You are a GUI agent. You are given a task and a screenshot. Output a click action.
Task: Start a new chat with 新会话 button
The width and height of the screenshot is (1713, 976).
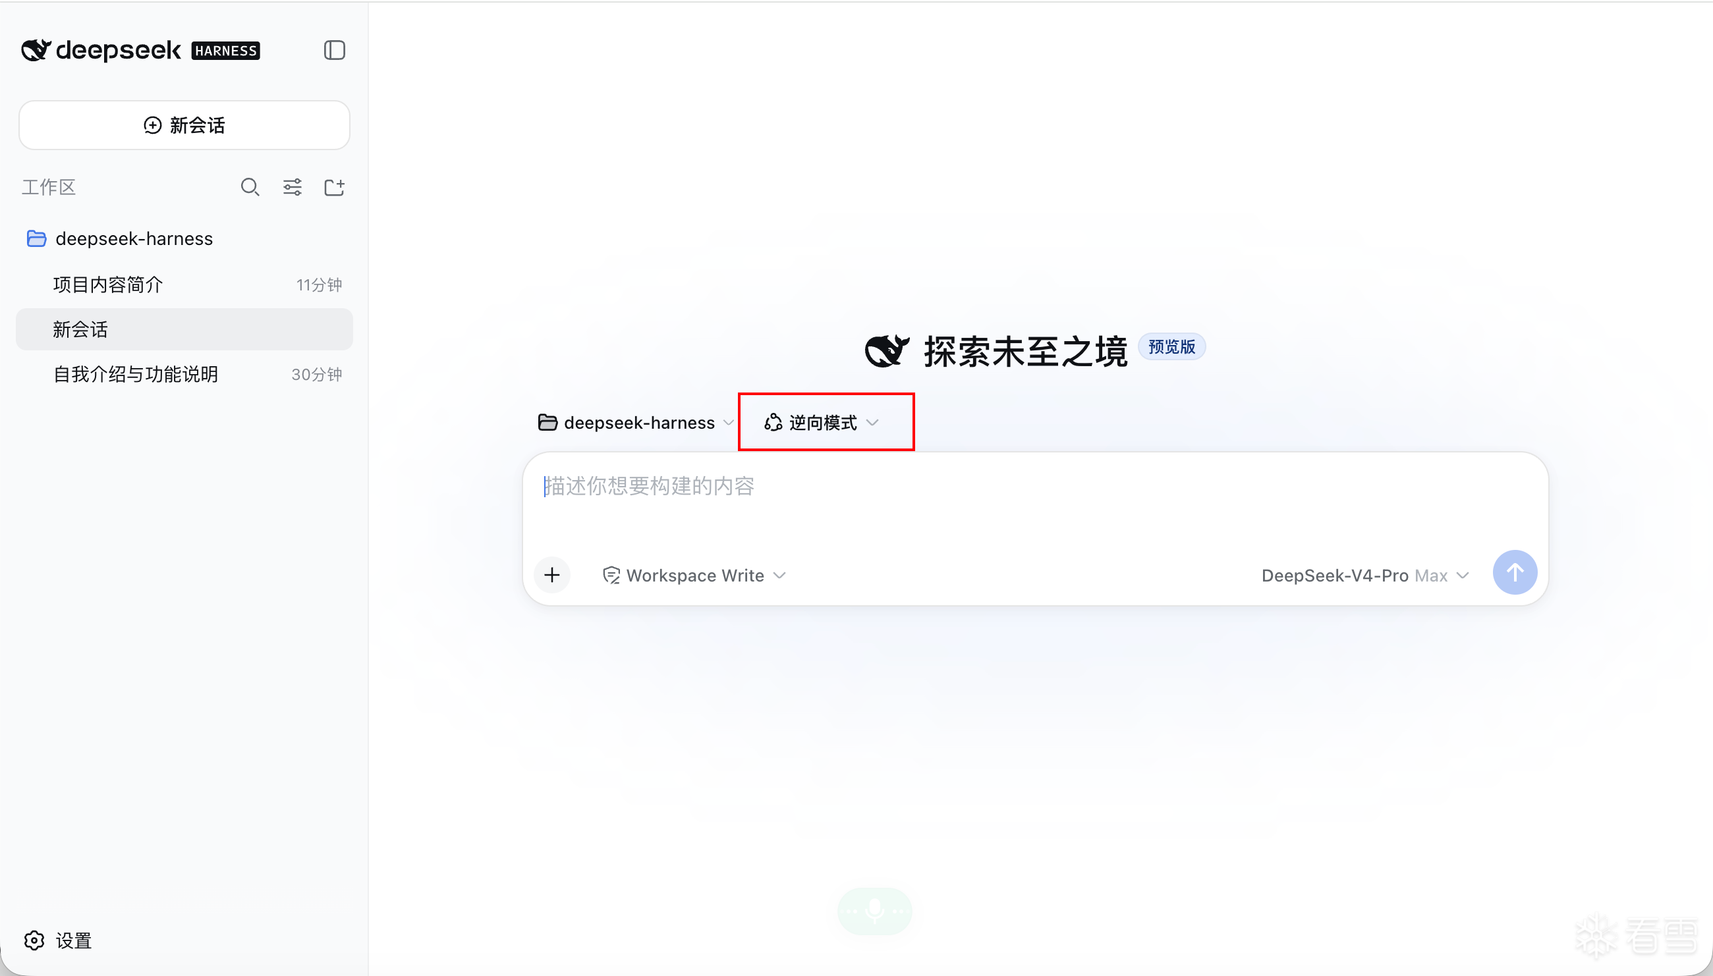(x=184, y=125)
